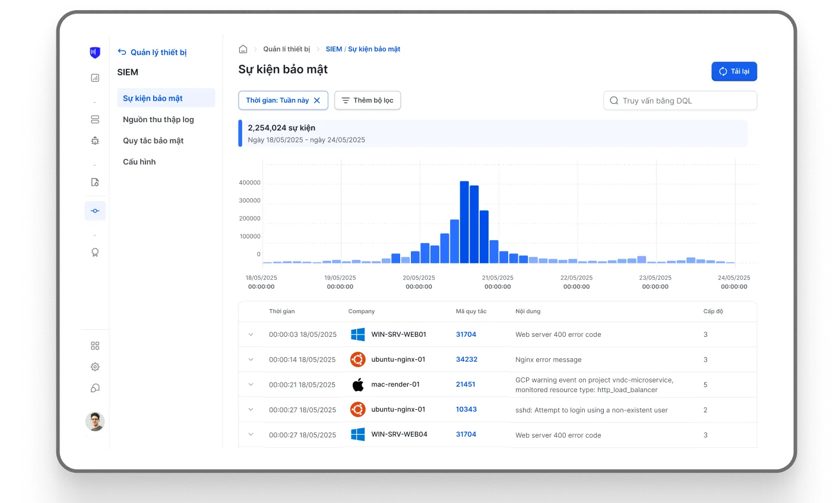Open the award badge sidebar icon

click(95, 252)
